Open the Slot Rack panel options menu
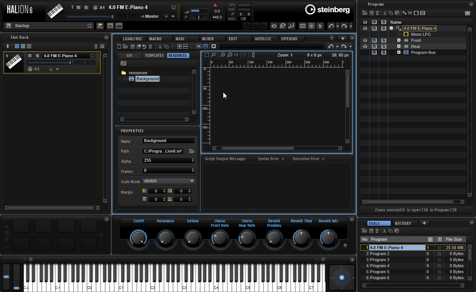476x292 pixels. point(106,37)
